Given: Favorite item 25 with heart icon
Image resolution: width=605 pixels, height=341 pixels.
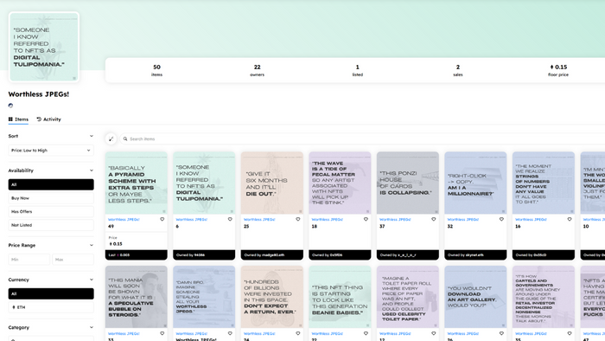Looking at the screenshot, I should [298, 219].
